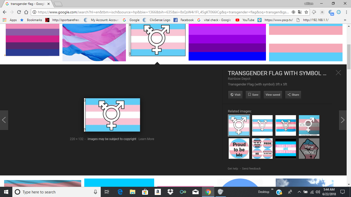This screenshot has height=197, width=351.
Task: Click the Get help link
Action: 233,169
